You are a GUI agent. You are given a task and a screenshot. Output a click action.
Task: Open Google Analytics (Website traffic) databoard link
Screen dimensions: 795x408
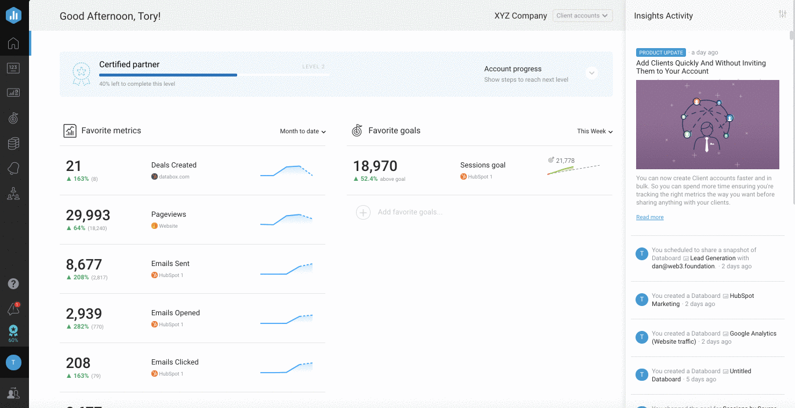pos(714,337)
